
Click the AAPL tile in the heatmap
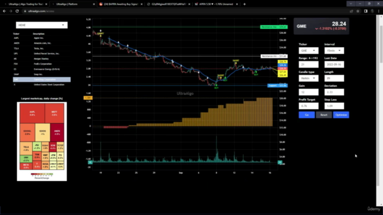[x=32, y=113]
